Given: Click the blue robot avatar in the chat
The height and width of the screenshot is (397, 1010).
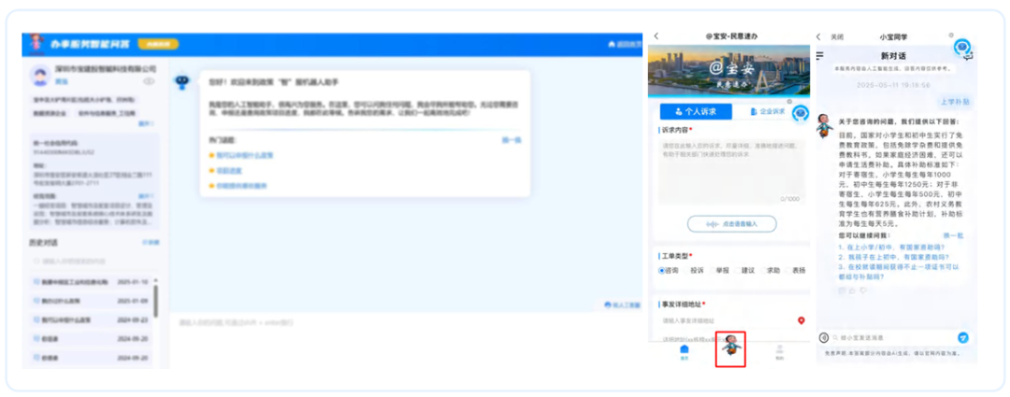Looking at the screenshot, I should click(183, 80).
